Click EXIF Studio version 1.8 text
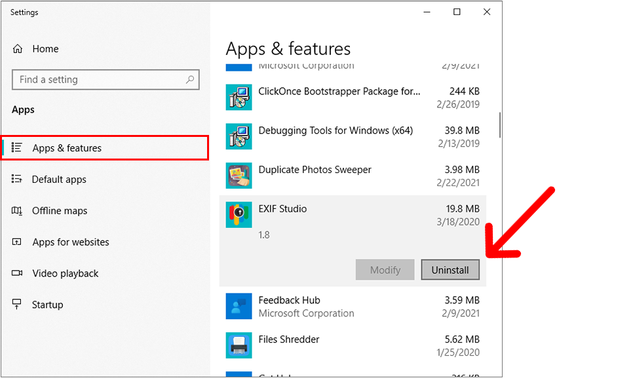This screenshot has width=635, height=378. tap(264, 235)
